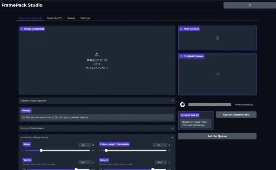Adjust the Height slider

coord(135,169)
